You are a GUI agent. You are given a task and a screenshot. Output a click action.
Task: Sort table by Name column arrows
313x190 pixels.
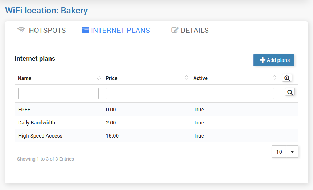pos(99,78)
